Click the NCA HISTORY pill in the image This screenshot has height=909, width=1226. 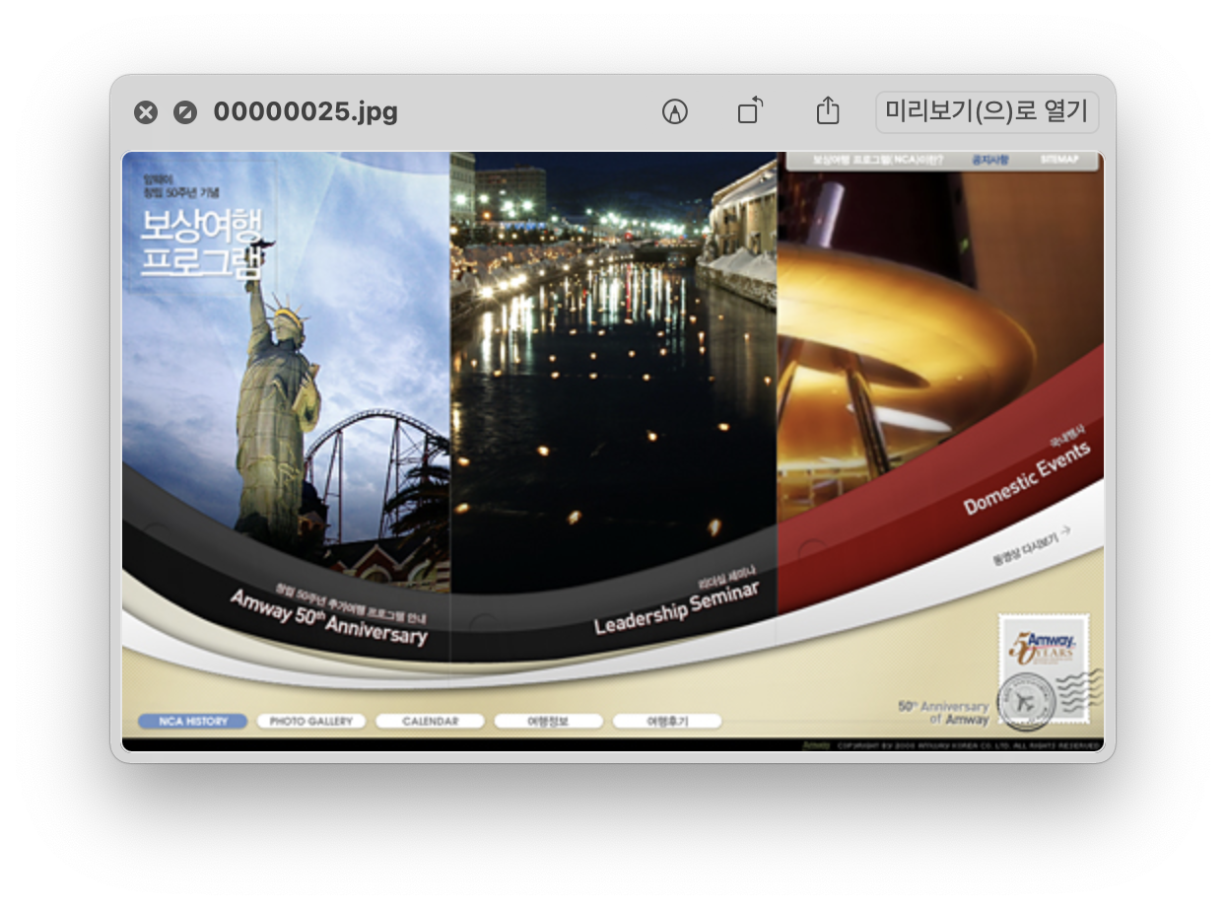coord(193,722)
